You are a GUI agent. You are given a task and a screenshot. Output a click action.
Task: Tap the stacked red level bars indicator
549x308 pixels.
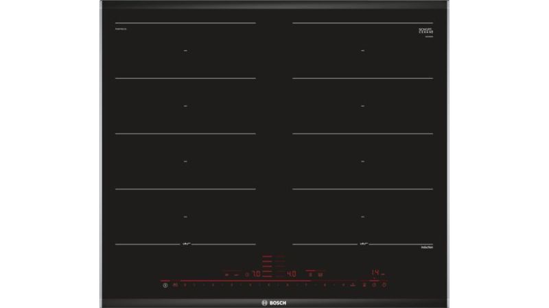[x=268, y=264]
